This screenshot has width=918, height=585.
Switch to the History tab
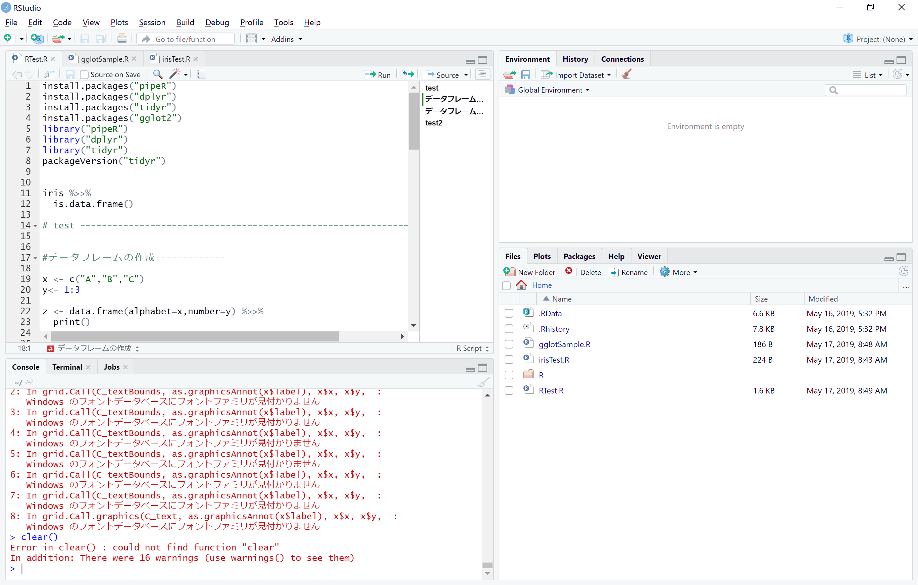[x=575, y=59]
